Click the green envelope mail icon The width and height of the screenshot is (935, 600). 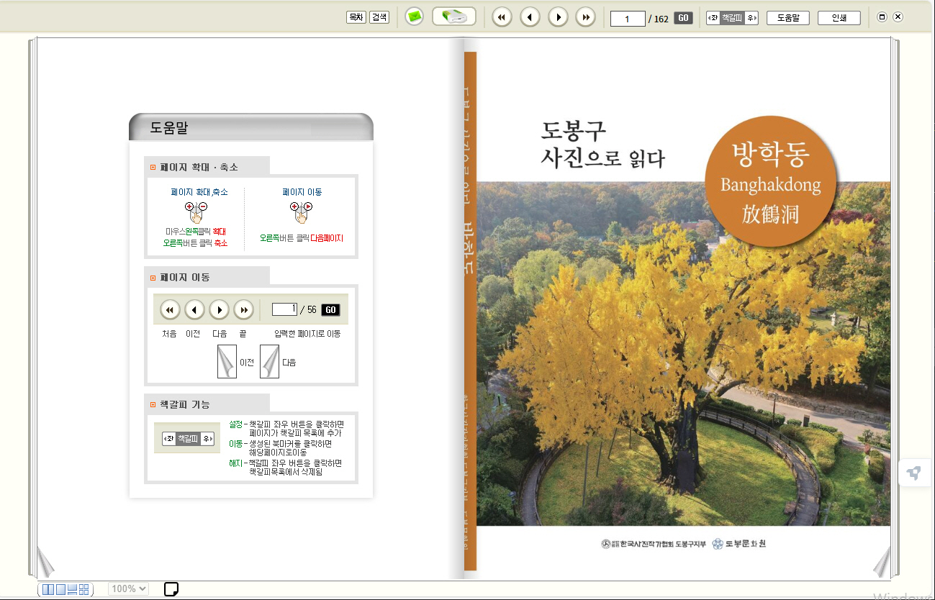(414, 17)
